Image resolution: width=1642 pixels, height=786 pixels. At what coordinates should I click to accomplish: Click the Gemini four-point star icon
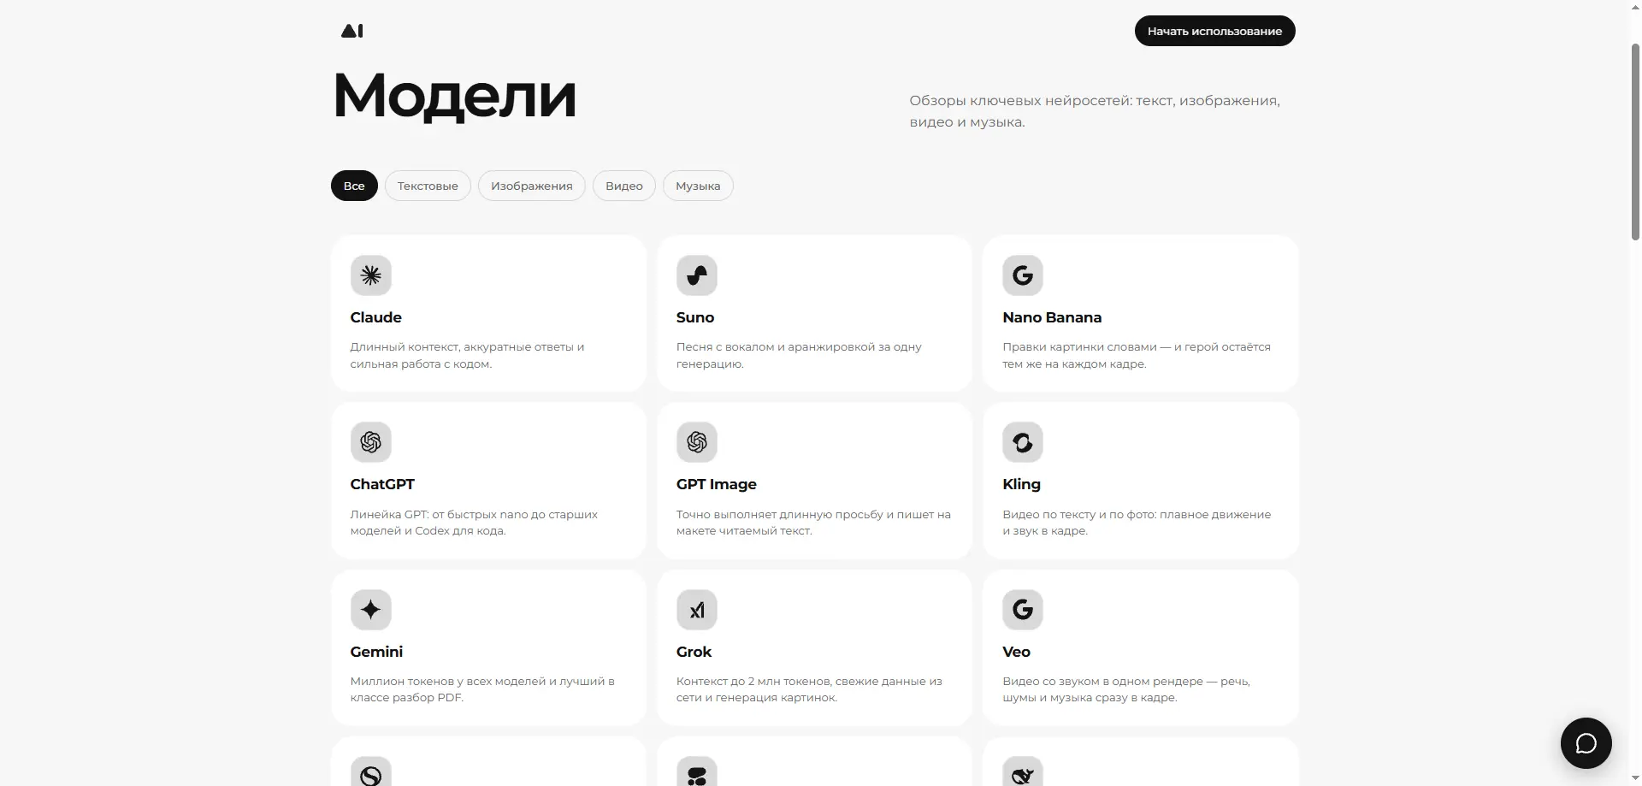pyautogui.click(x=371, y=610)
